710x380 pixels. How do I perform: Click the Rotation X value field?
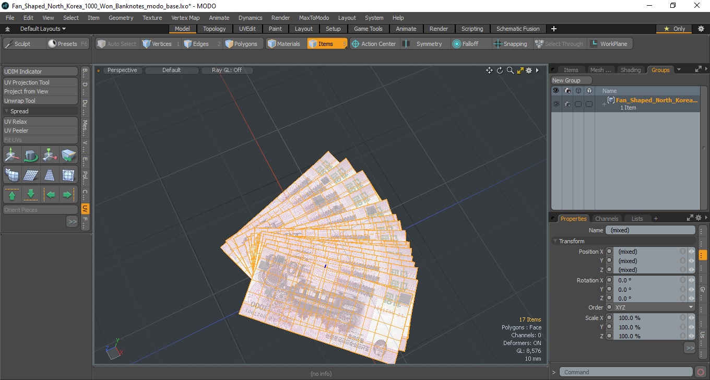(x=647, y=280)
